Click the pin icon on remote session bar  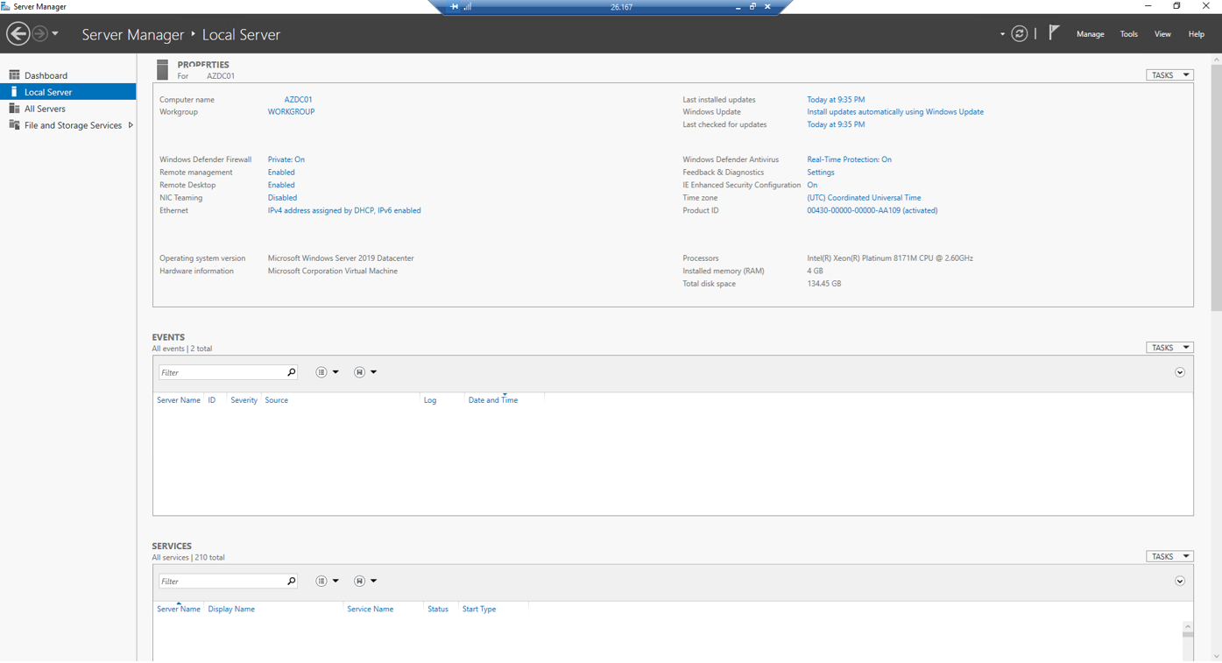tap(454, 7)
